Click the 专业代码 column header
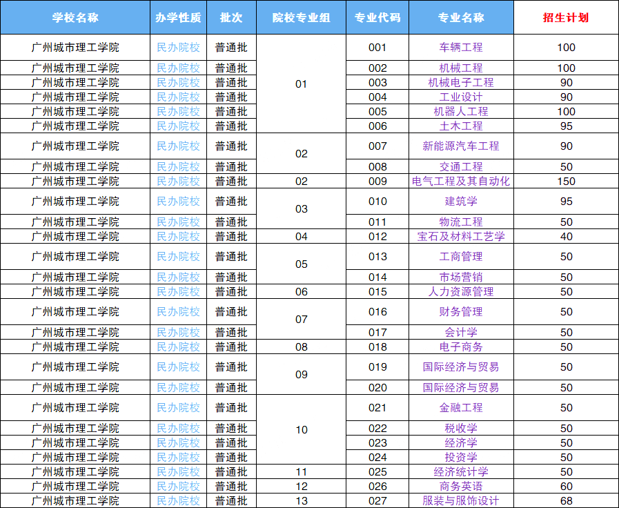Screen dimensions: 619x508 [x=377, y=17]
